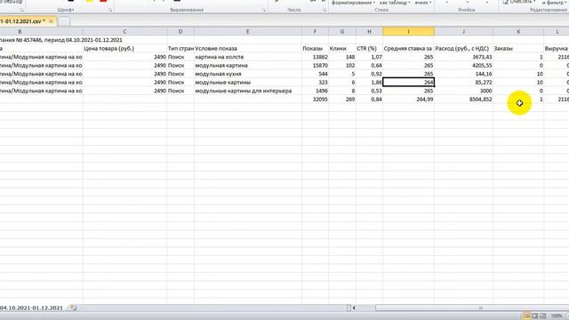This screenshot has height=320, width=569.
Task: Select the clicks cell 102
Action: 342,65
